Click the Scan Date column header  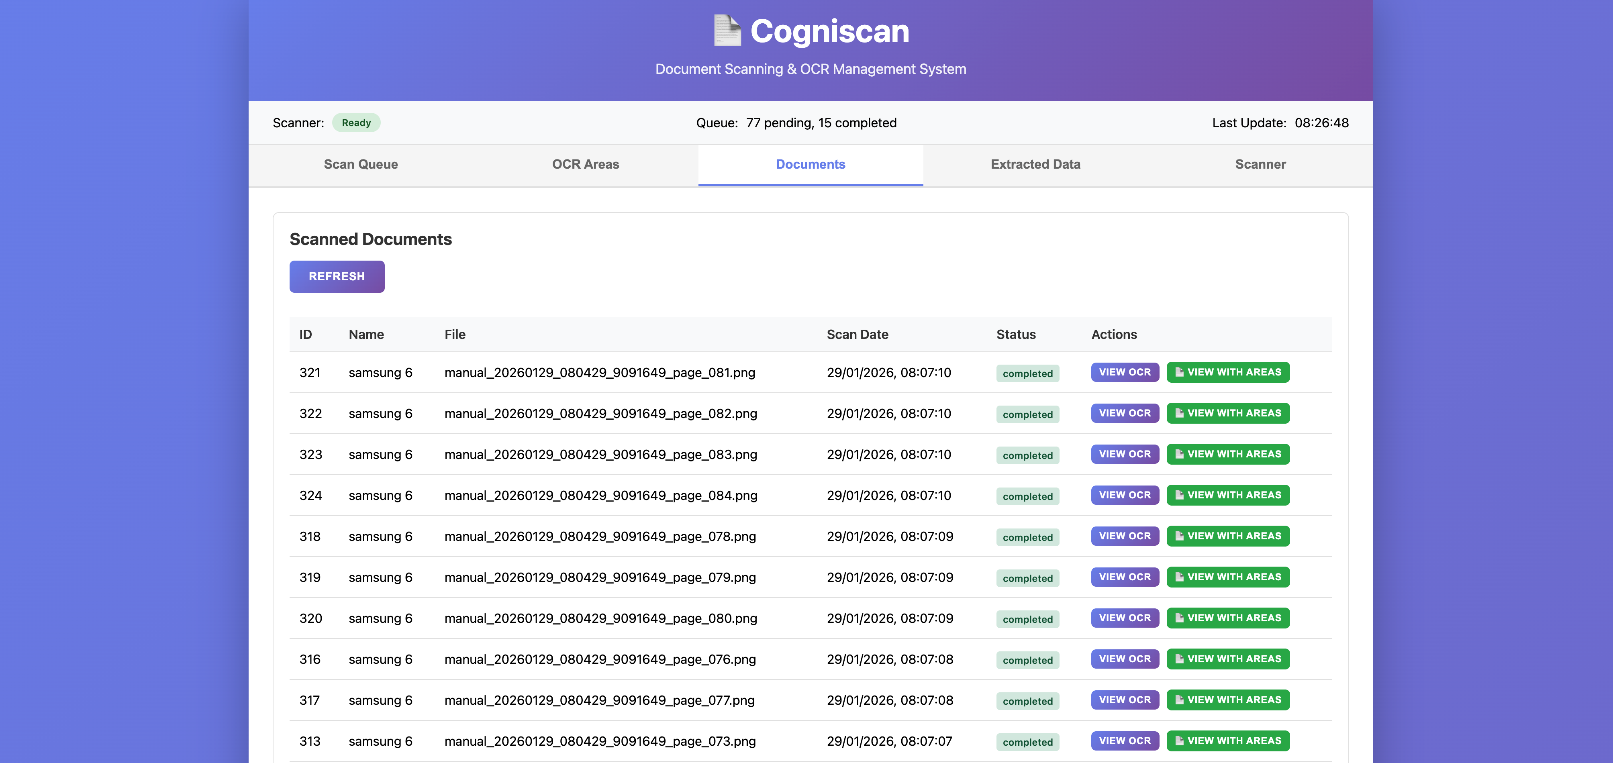857,334
